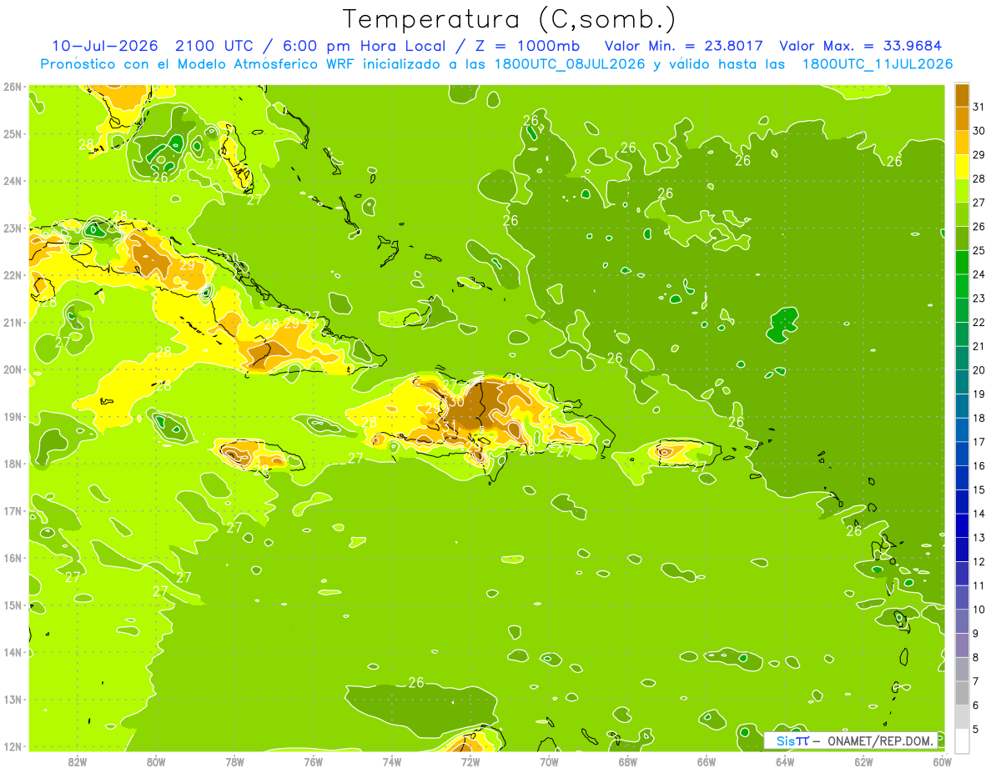The image size is (1001, 773).
Task: Click the "74W" longitude axis label
Action: pyautogui.click(x=391, y=761)
